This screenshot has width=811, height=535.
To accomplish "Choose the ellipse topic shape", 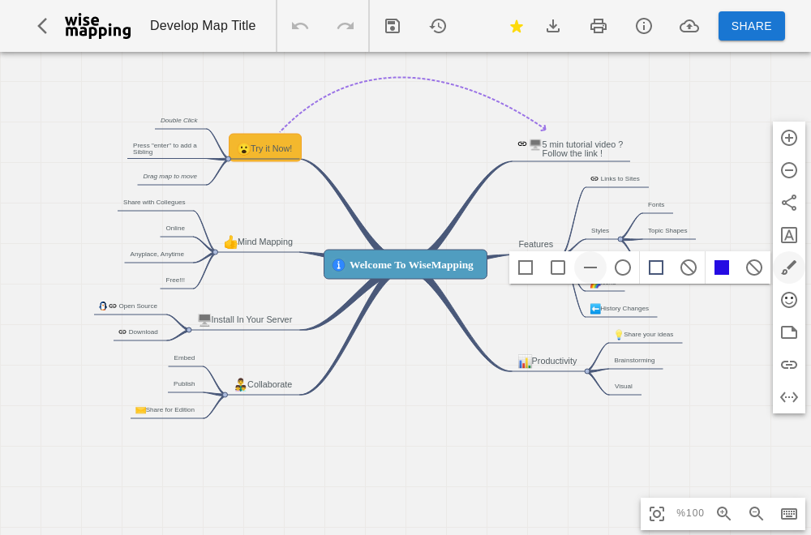I will [x=623, y=267].
